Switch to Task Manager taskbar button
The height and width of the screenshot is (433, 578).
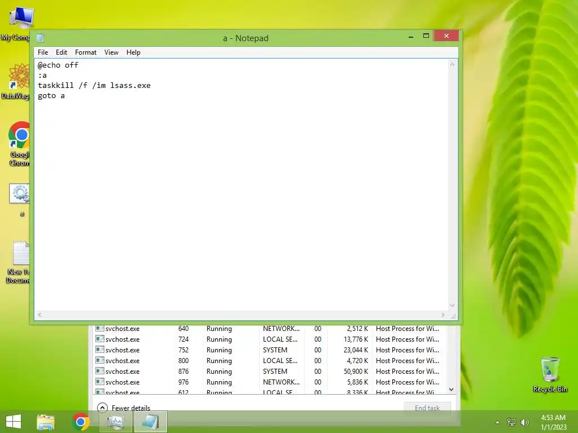115,422
